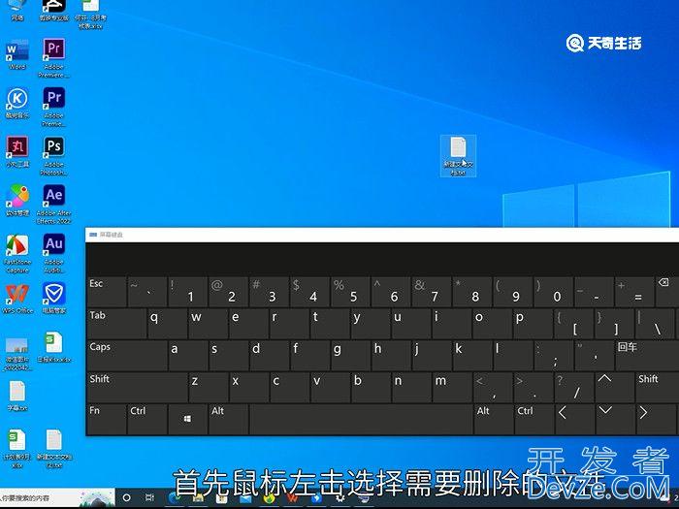679x509 pixels.
Task: Select the FastStone Capture shortcut
Action: pos(17,254)
